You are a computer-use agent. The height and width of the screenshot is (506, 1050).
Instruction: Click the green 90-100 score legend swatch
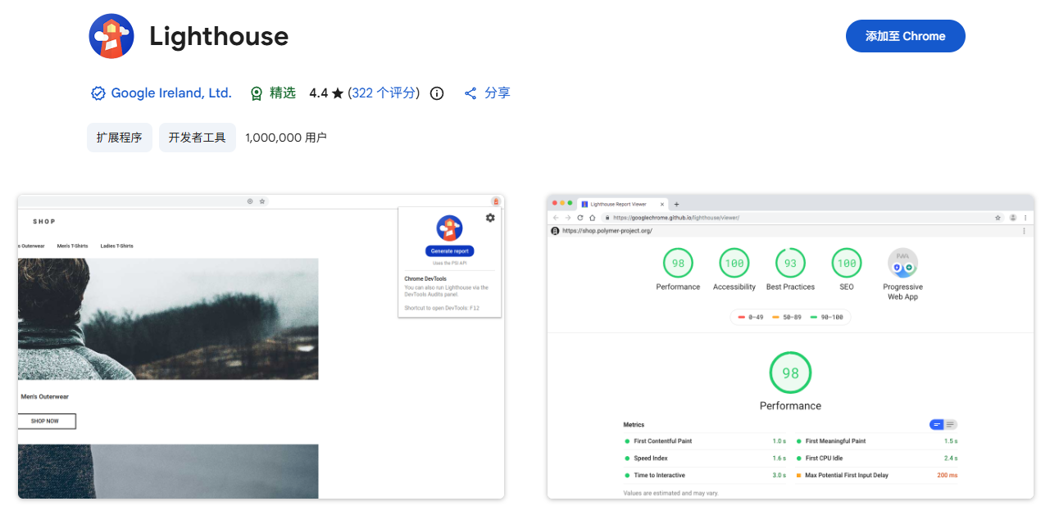[814, 317]
